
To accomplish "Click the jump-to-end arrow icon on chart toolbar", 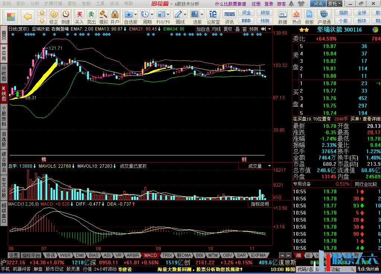I will click(263, 29).
